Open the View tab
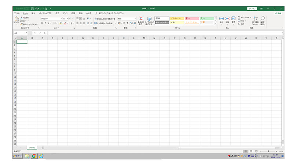Image resolution: width=297 pixels, height=165 pixels. (x=81, y=14)
